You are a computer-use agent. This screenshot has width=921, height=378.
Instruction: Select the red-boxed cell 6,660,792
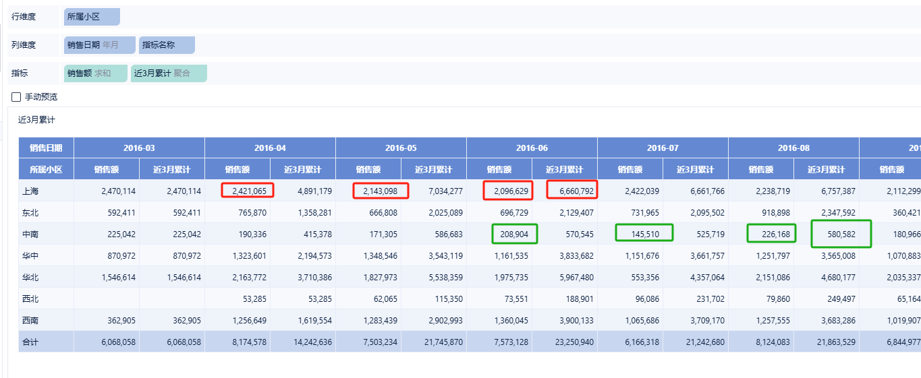(571, 191)
